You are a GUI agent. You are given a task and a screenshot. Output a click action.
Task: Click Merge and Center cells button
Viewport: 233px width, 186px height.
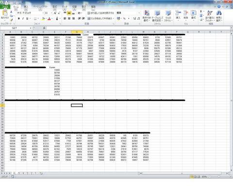[x=100, y=18]
